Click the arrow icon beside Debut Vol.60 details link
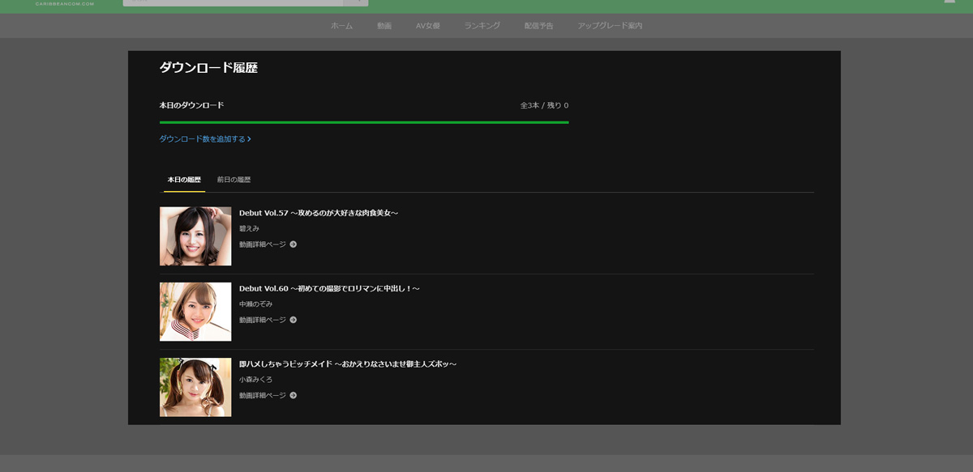 (x=294, y=320)
